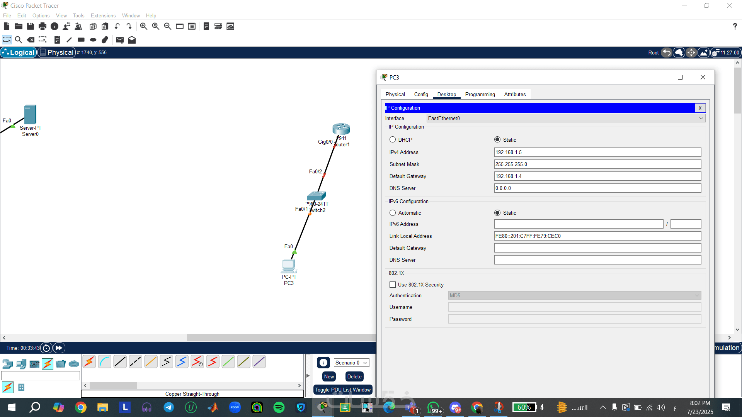Screen dimensions: 742x417
Task: Click the IPv4 Address input field
Action: [x=597, y=152]
